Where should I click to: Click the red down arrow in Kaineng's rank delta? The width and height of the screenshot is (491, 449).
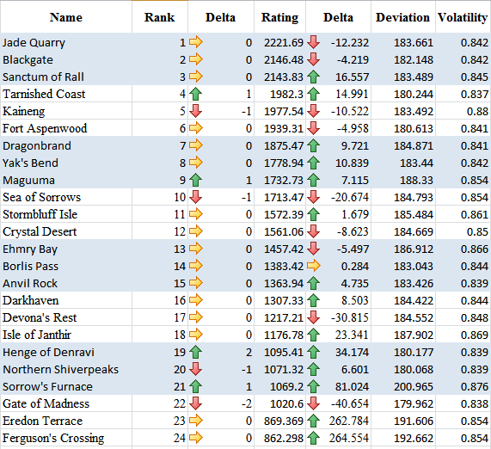[196, 111]
